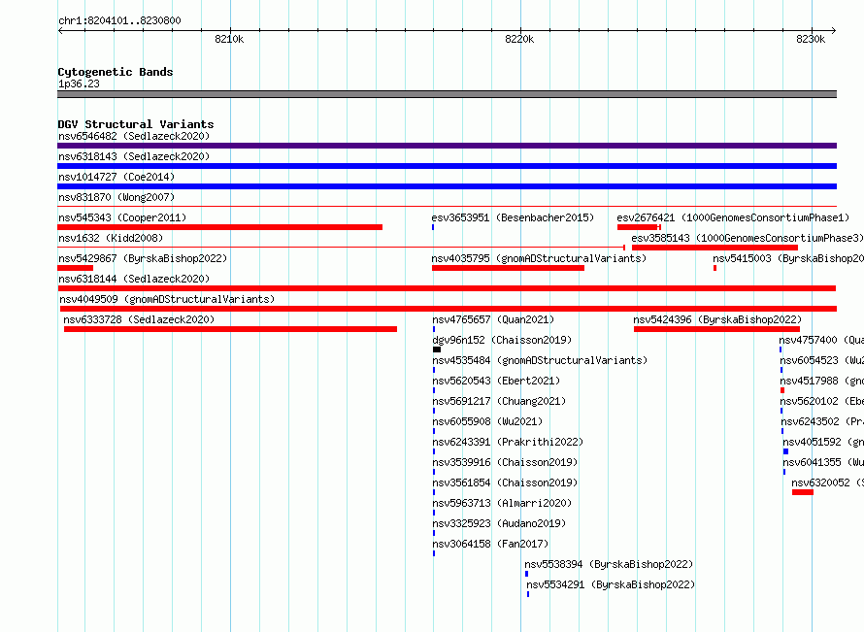Click the nsv1632 (Kidd2008) label
This screenshot has width=864, height=632.
pos(111,238)
